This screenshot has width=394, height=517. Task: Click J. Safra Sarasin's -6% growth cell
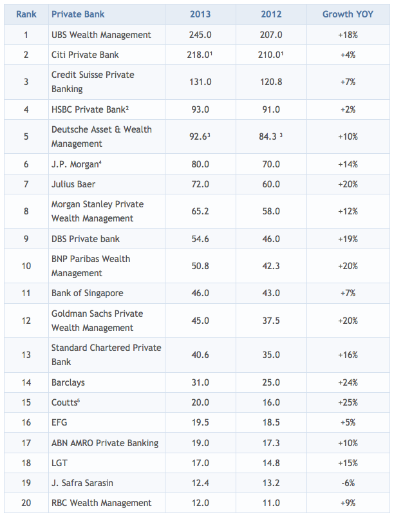pyautogui.click(x=347, y=483)
